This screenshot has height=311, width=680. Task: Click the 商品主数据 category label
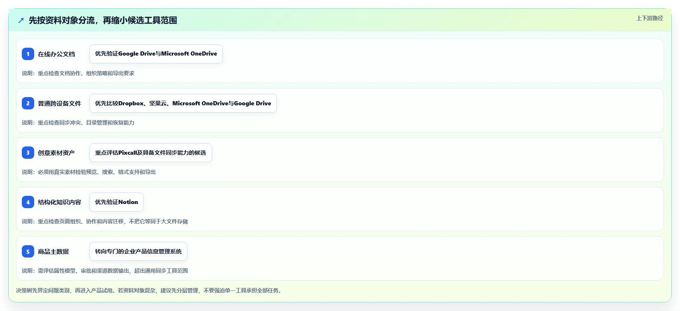click(x=54, y=251)
